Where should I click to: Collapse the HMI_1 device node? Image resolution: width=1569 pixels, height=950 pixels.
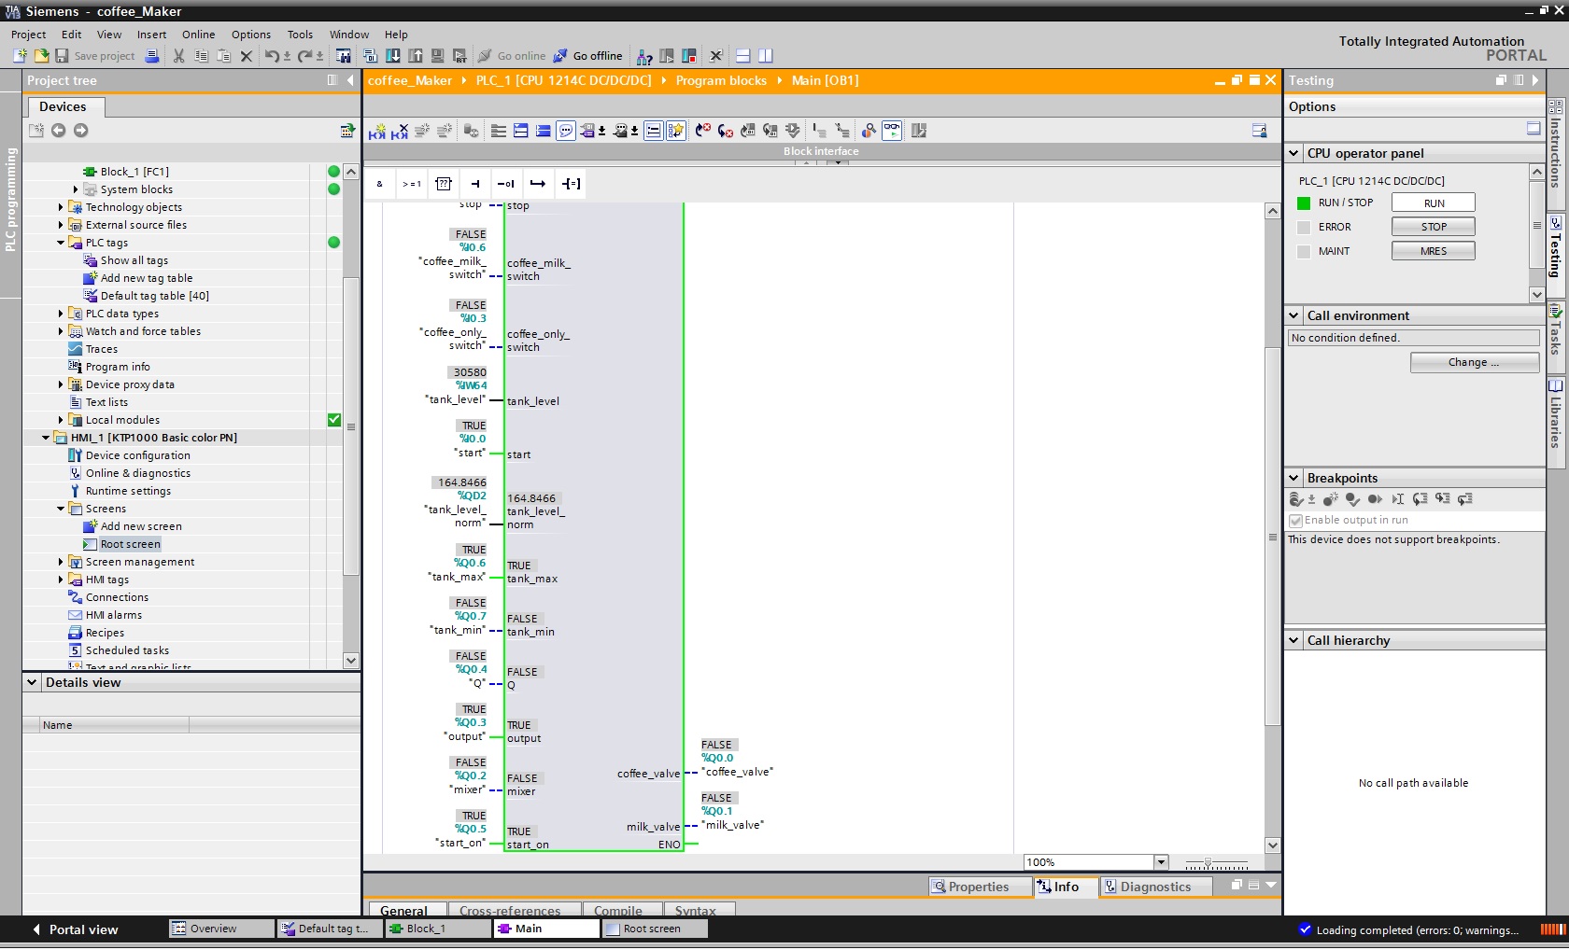(46, 438)
